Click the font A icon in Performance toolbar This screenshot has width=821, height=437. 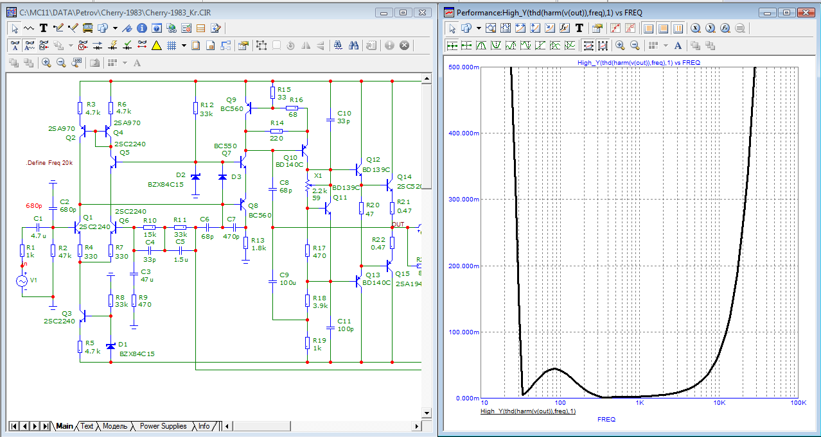coord(677,46)
